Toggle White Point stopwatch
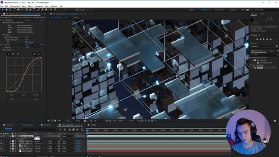Screen dimensions: 279x157 [x=8, y=40]
